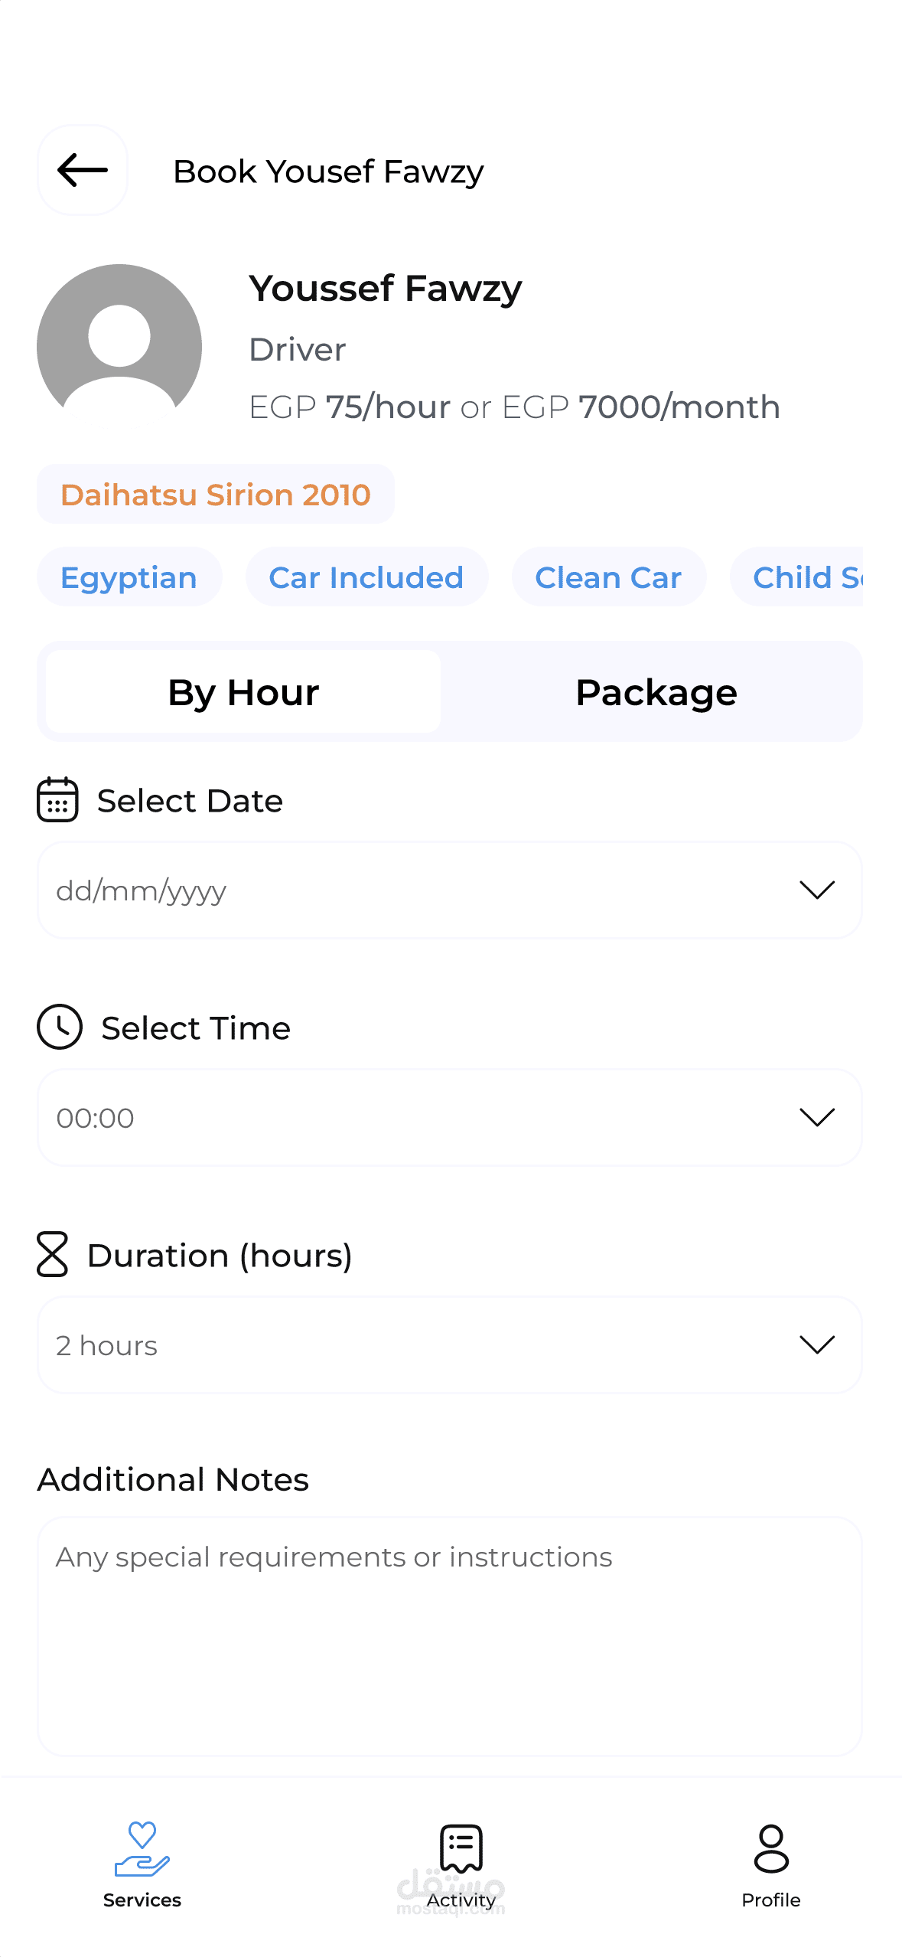
Task: Click the Additional Notes text area
Action: pos(450,1635)
